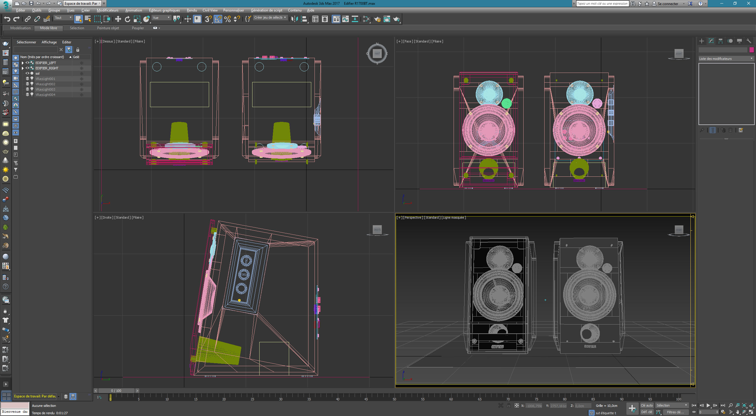This screenshot has width=756, height=416.
Task: Click the Se connecter link
Action: [668, 4]
